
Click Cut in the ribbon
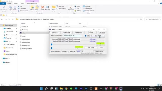coord(20,6)
